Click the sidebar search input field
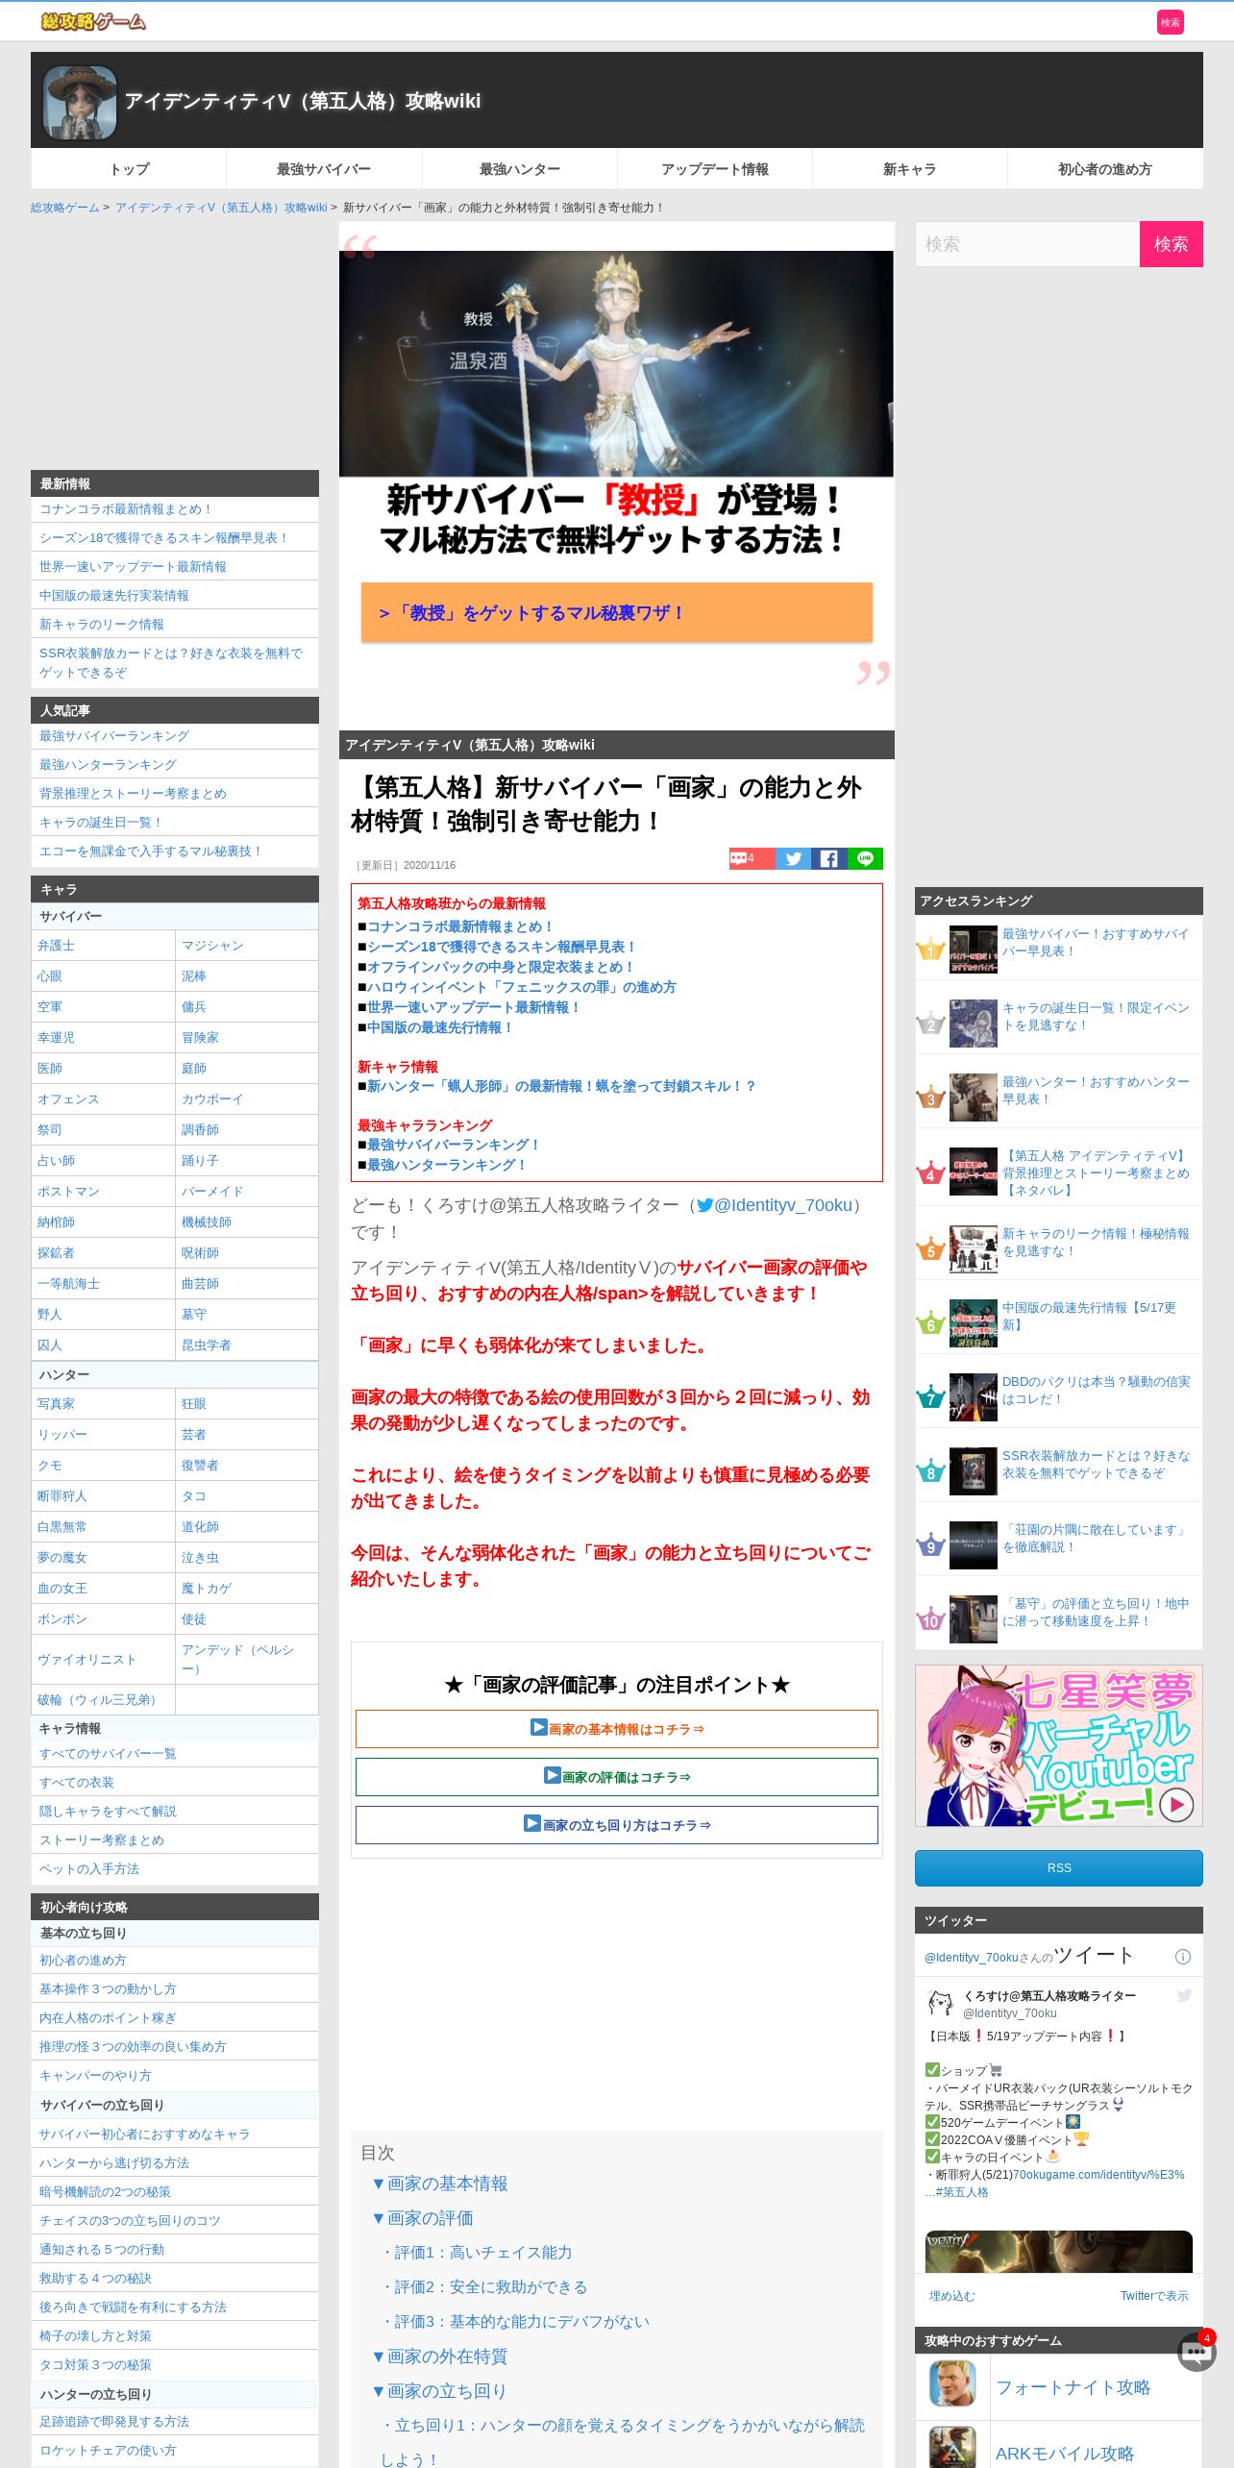 (x=1027, y=244)
